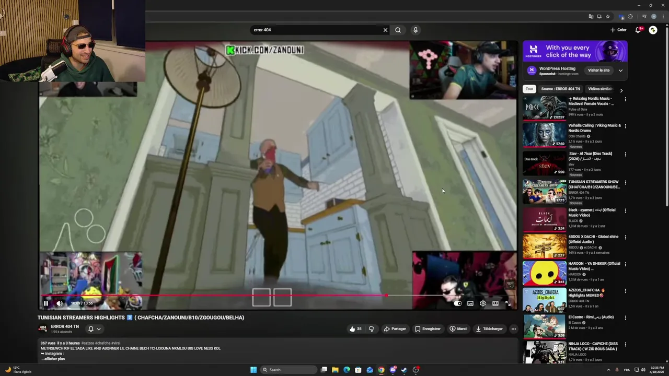The height and width of the screenshot is (376, 669).
Task: Open TUNISIAN STREAMERS SHOW suggested video
Action: (544, 191)
